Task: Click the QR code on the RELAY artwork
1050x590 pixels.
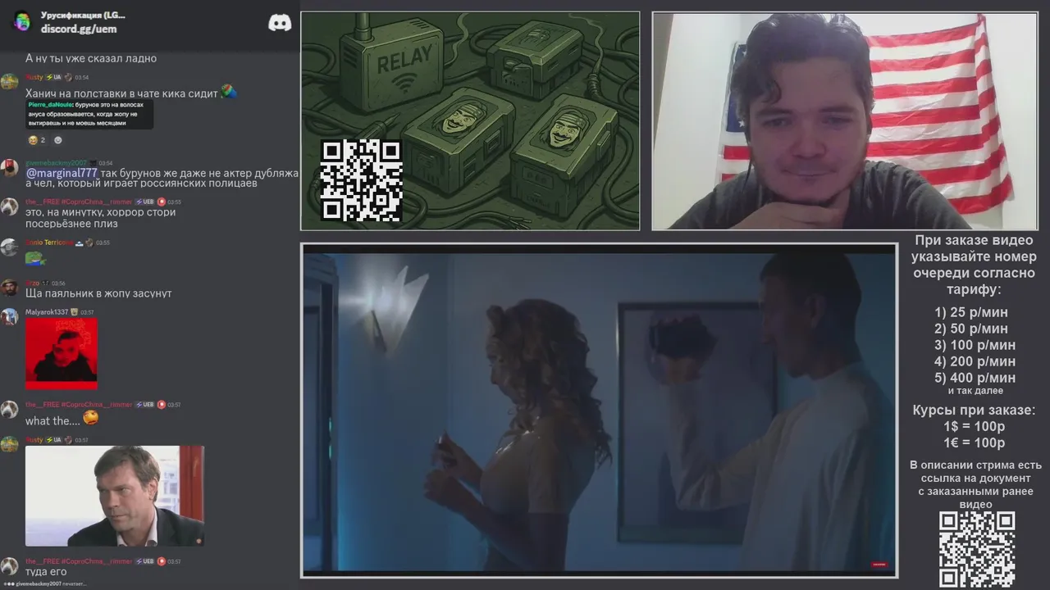Action: click(x=361, y=180)
